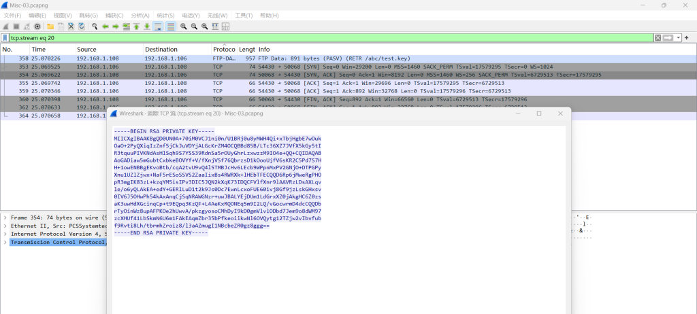Click the find packet magnifier icon

point(93,27)
